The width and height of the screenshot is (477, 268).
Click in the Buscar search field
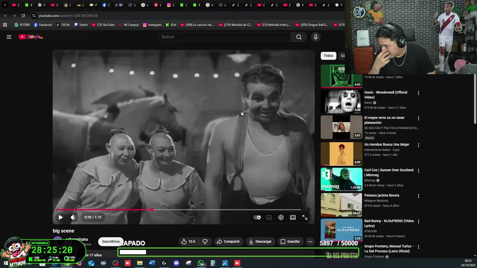pyautogui.click(x=225, y=37)
